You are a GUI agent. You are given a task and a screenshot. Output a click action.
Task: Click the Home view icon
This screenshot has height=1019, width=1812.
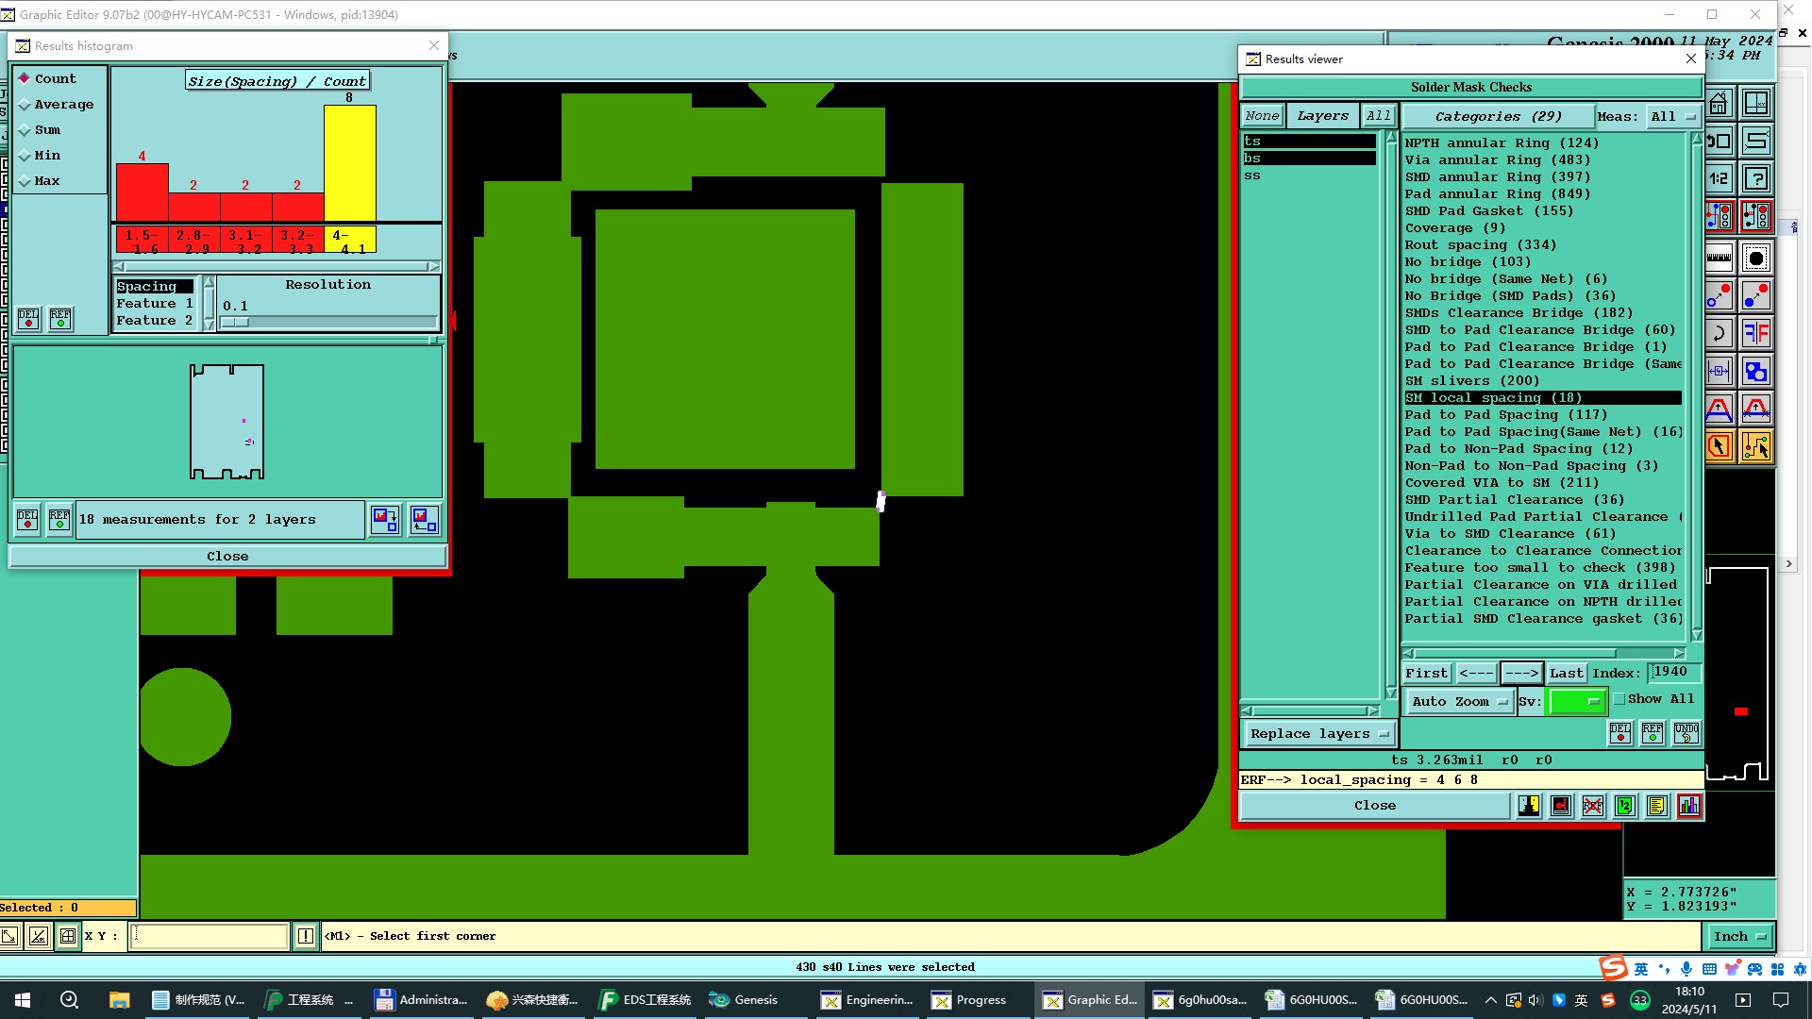pos(1719,103)
